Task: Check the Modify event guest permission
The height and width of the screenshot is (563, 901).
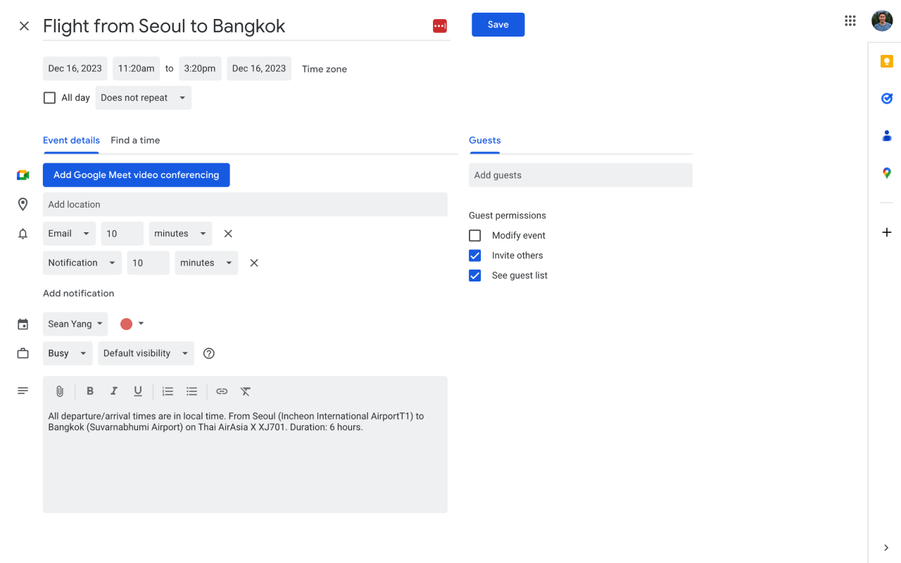Action: coord(474,235)
